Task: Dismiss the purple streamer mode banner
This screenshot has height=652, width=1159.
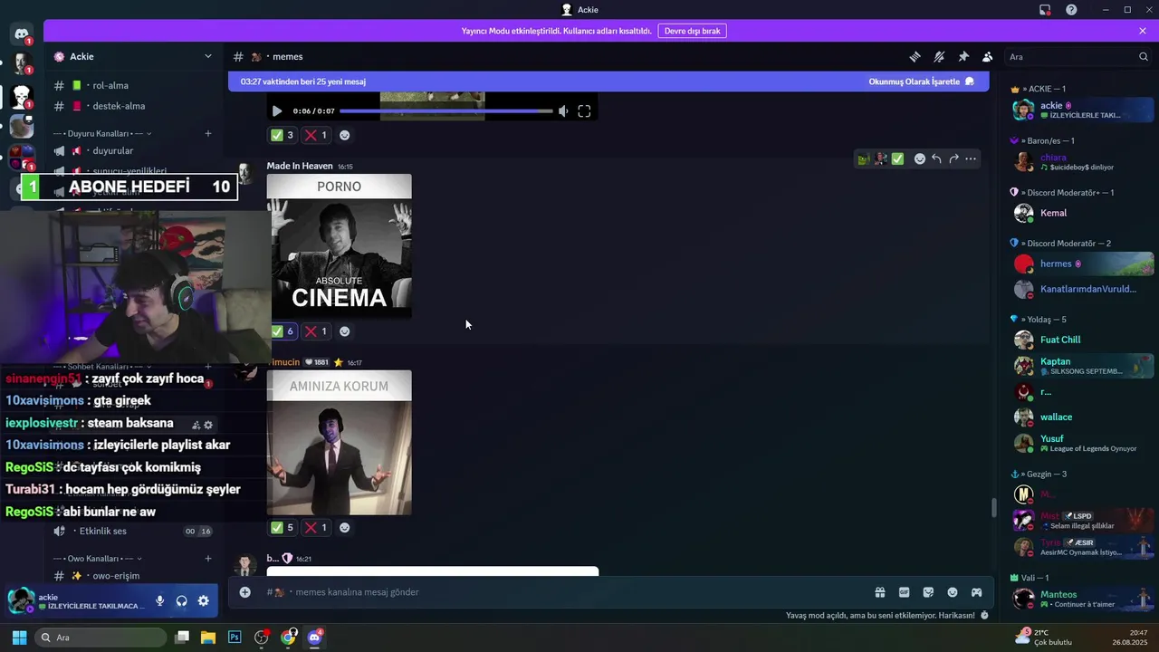Action: [1143, 31]
